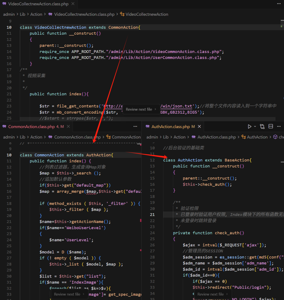Click 'Lib' folder in top editor breadcrumb
The width and height of the screenshot is (284, 300).
(23, 14)
